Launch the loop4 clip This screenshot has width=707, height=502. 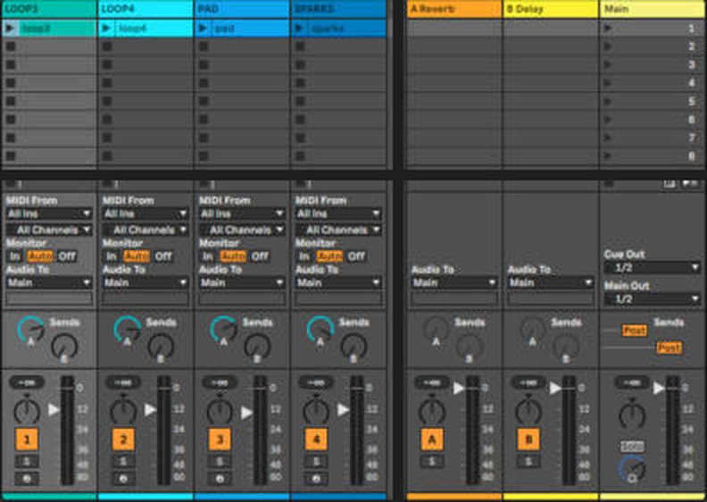pyautogui.click(x=106, y=29)
